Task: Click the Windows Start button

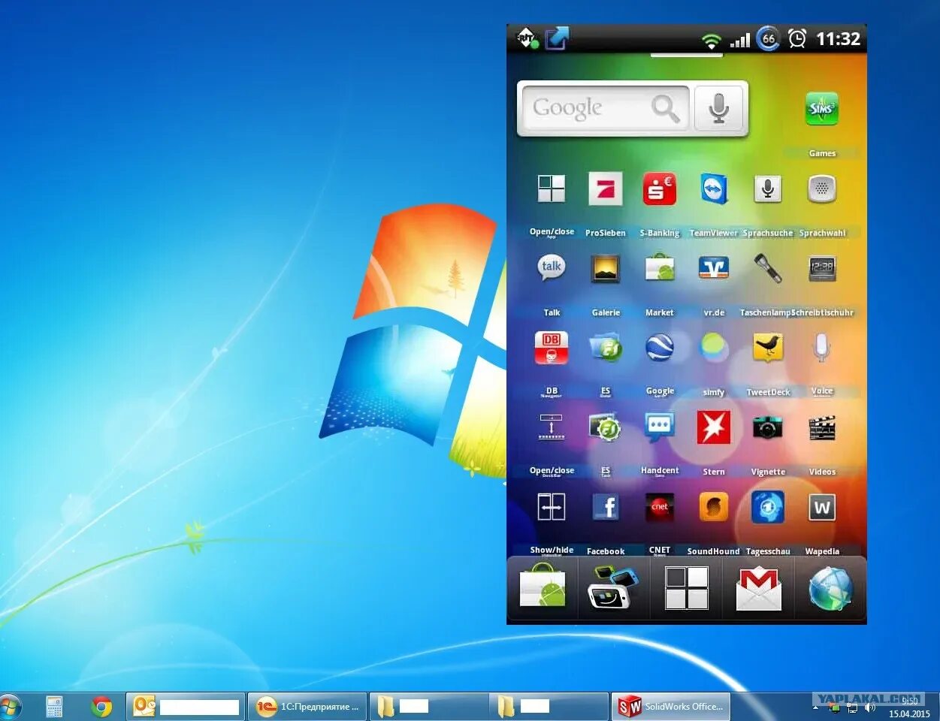Action: (9, 707)
